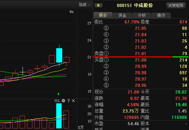
Task: Switch to the 资金 tab
Action: [122, 16]
